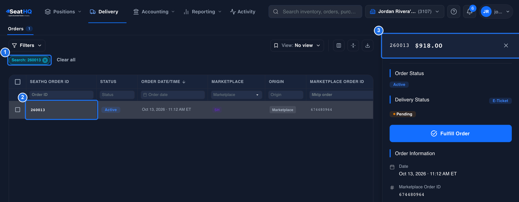The image size is (519, 202).
Task: Open order 260013 in the table
Action: (x=38, y=110)
